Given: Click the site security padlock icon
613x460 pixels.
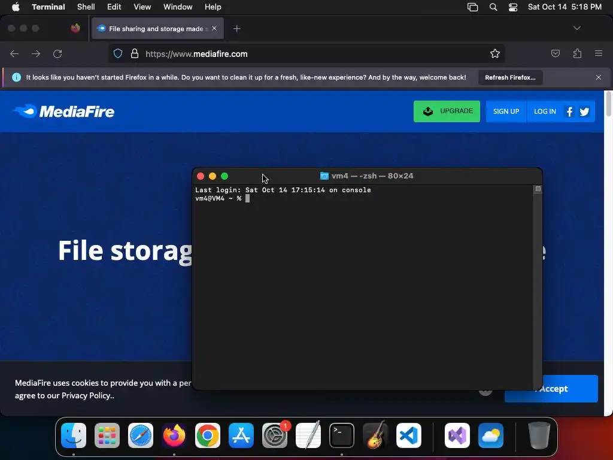Looking at the screenshot, I should pyautogui.click(x=135, y=53).
